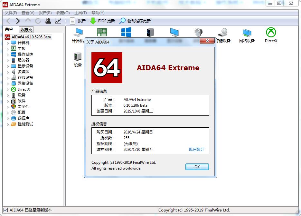This screenshot has height=216, width=301.
Task: Expand the 软件 tree node arrow
Action: tap(8, 101)
